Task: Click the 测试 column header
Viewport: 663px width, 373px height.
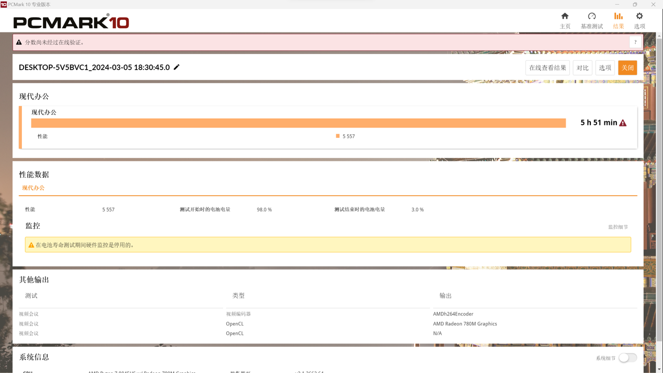Action: pyautogui.click(x=31, y=296)
